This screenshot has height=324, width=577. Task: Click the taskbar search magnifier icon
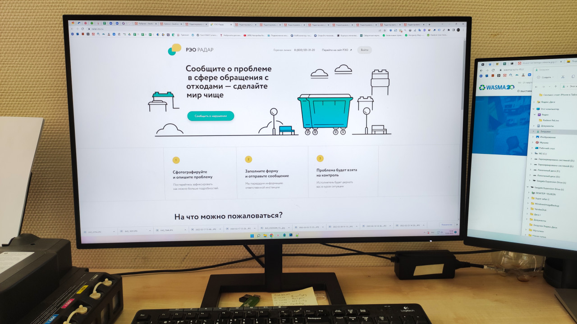point(259,236)
